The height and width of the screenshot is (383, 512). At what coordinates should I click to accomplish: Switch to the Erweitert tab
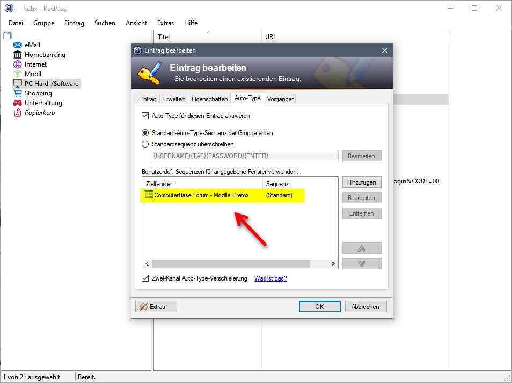click(174, 99)
